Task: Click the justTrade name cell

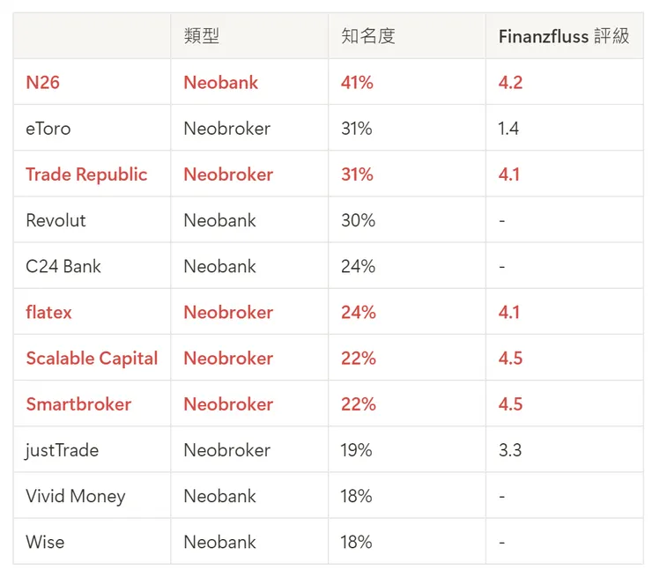Action: pos(62,450)
